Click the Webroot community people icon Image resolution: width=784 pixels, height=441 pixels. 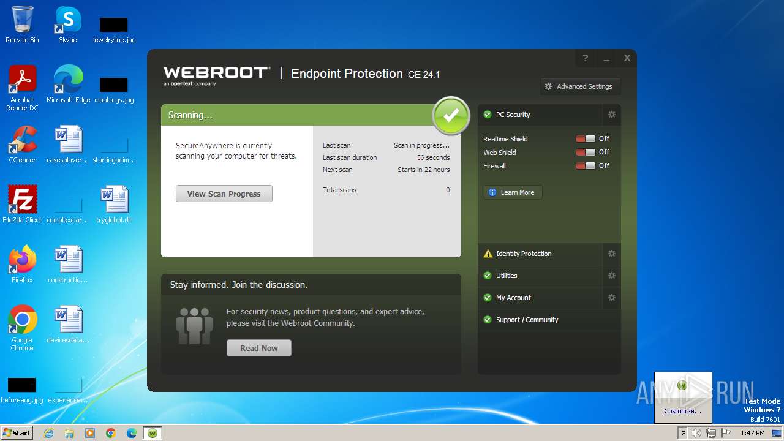[194, 326]
